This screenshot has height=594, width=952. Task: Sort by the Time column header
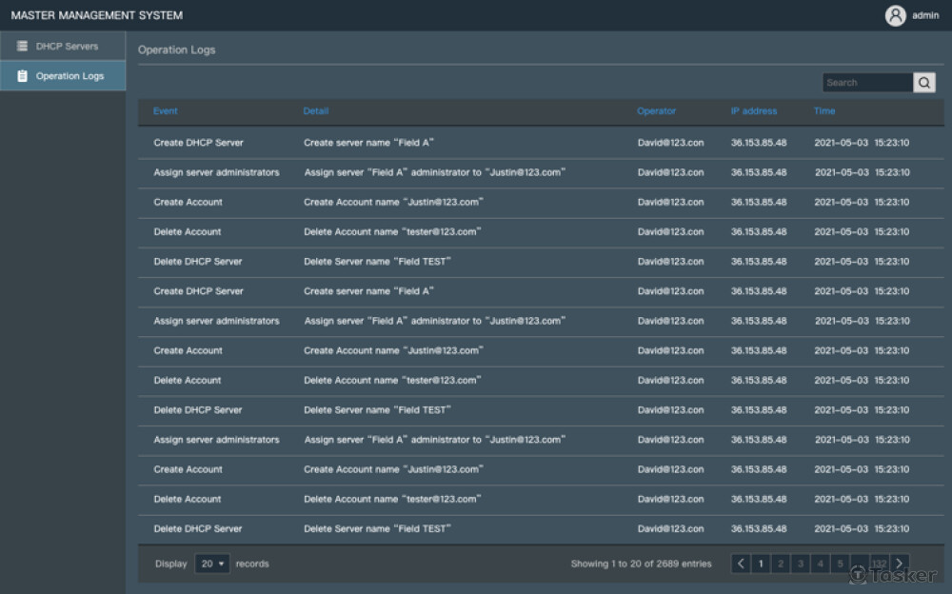click(824, 111)
